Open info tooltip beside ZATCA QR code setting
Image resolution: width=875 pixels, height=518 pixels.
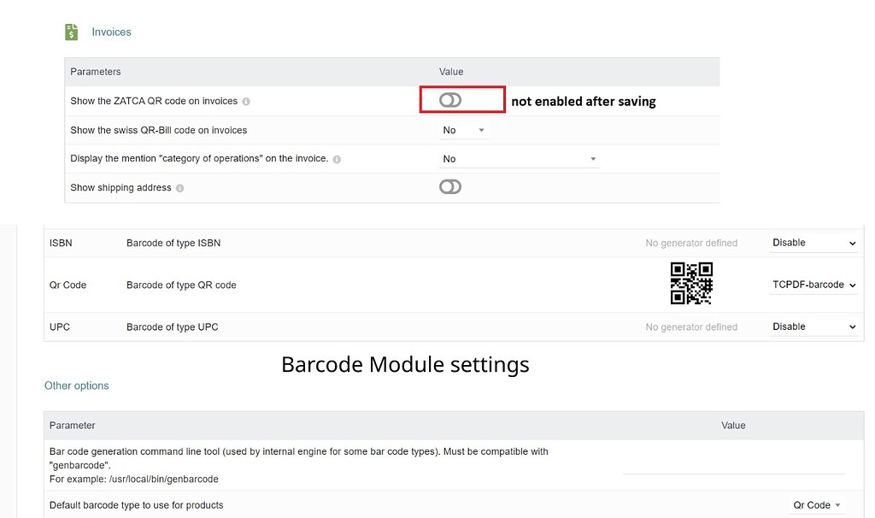tap(246, 100)
